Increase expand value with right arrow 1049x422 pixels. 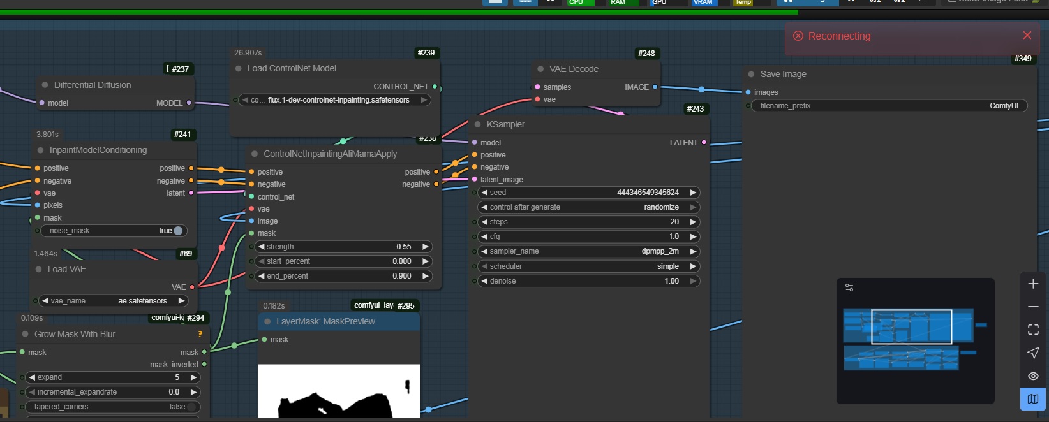(193, 377)
